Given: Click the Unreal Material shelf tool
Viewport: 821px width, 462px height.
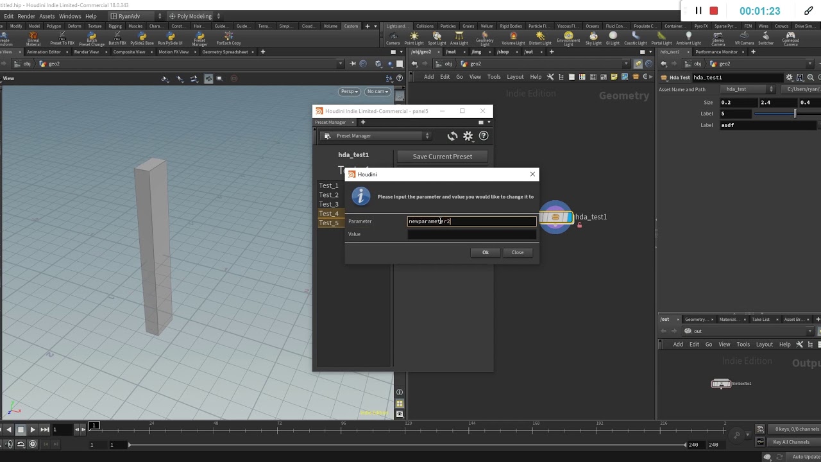Looking at the screenshot, I should (33, 38).
